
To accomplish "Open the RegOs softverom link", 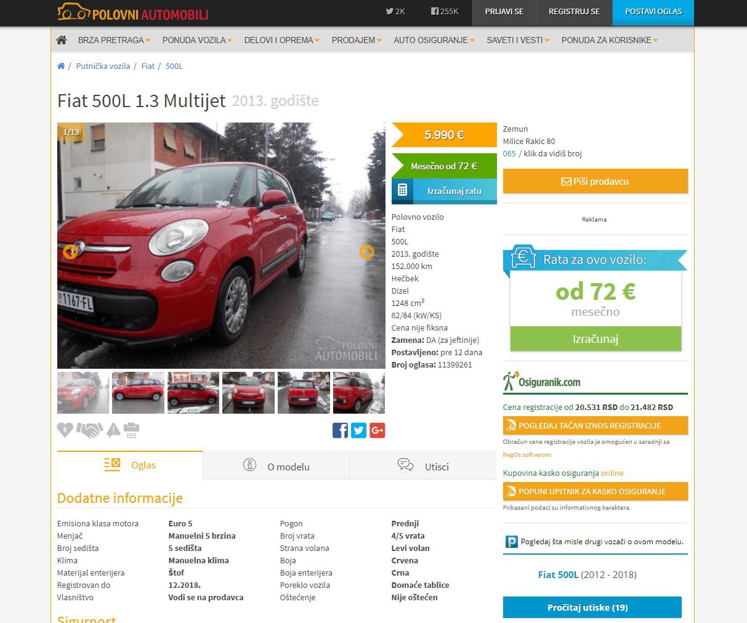I will [x=527, y=454].
